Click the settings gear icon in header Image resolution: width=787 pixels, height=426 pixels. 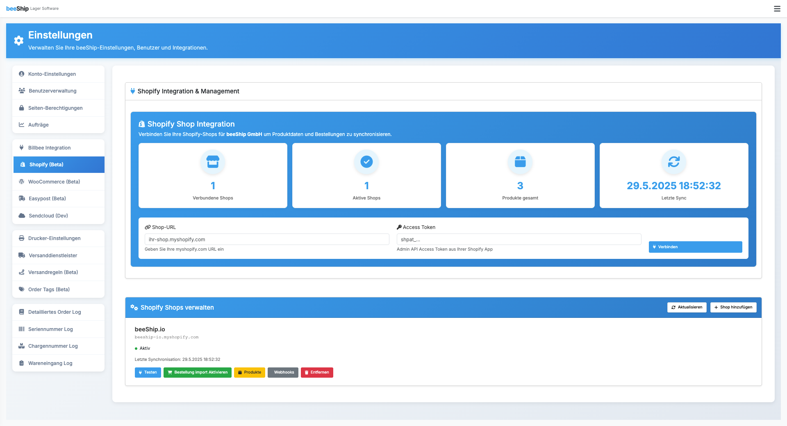point(19,41)
